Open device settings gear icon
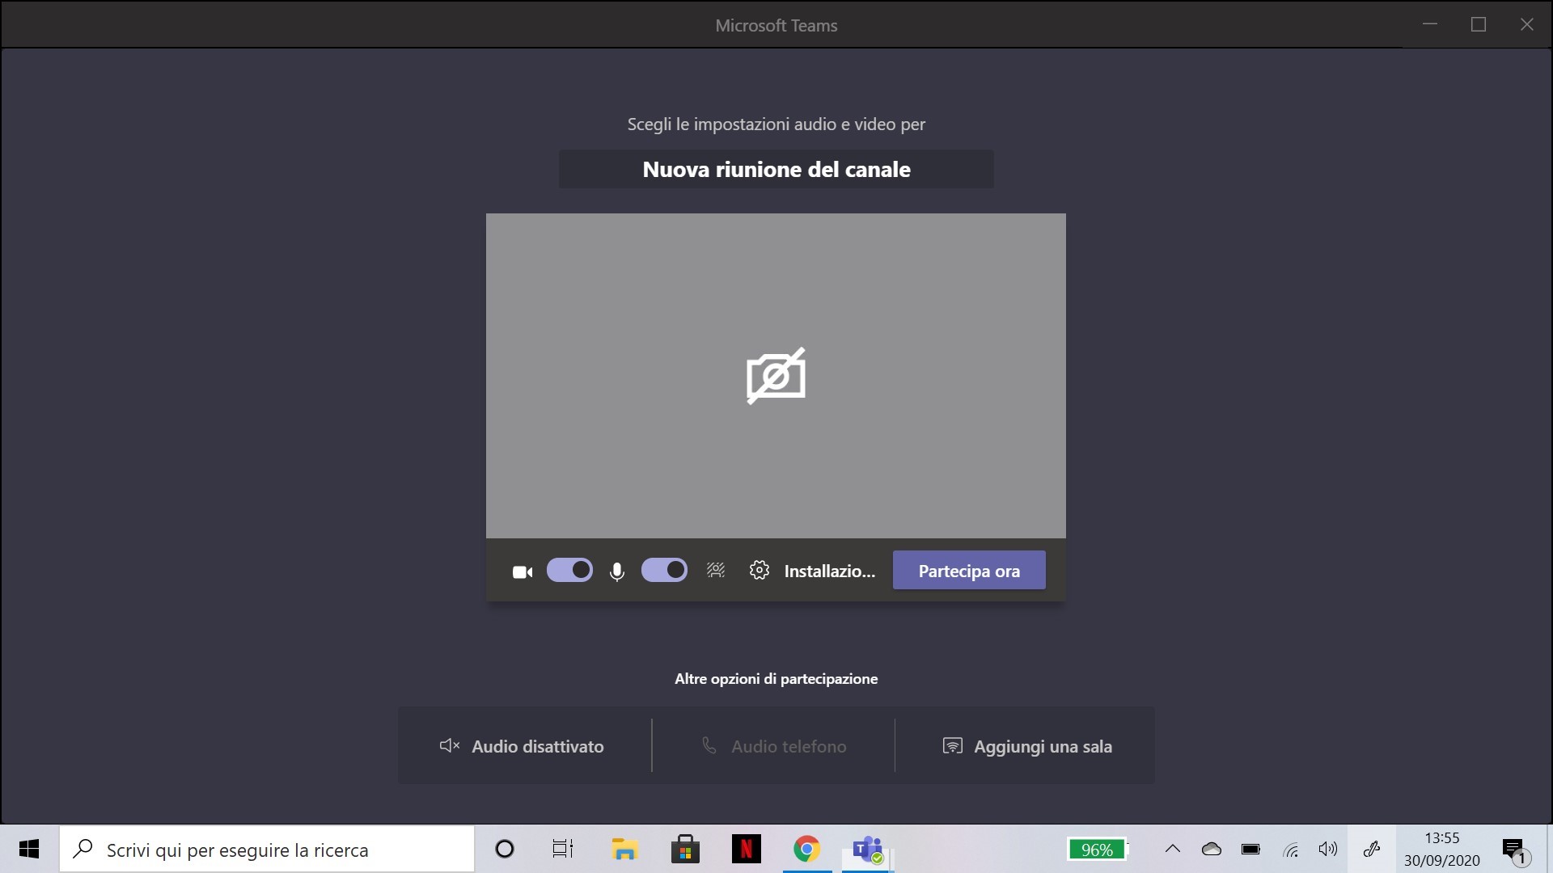Image resolution: width=1553 pixels, height=873 pixels. (x=759, y=571)
